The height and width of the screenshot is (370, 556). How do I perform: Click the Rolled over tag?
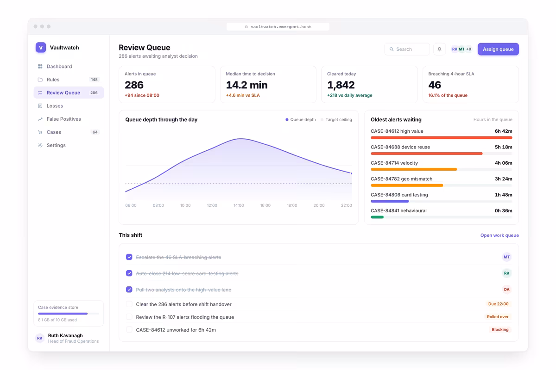(498, 317)
